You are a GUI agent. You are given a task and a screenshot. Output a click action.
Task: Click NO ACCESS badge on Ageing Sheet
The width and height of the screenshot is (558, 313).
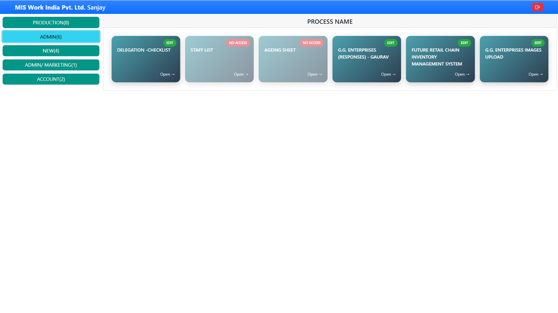[x=311, y=43]
